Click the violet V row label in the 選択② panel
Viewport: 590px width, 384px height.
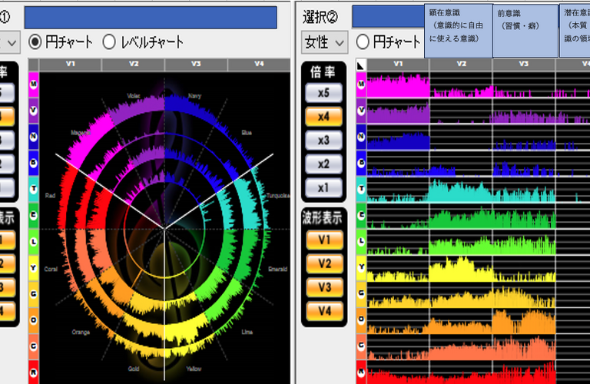[x=361, y=111]
